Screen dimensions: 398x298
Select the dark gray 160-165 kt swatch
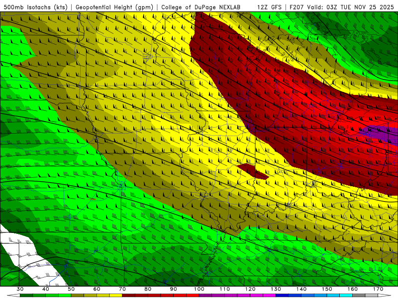click(x=359, y=296)
